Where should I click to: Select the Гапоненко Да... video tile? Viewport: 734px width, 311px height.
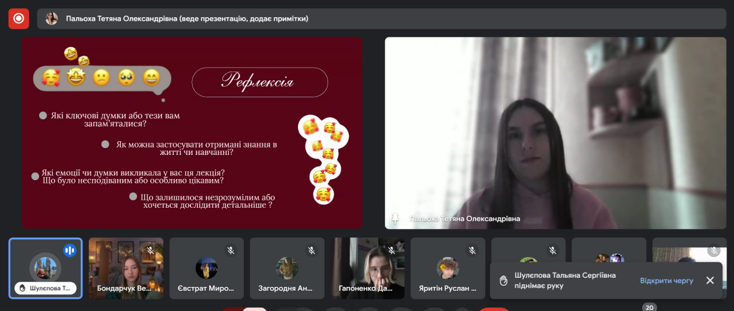pos(368,269)
